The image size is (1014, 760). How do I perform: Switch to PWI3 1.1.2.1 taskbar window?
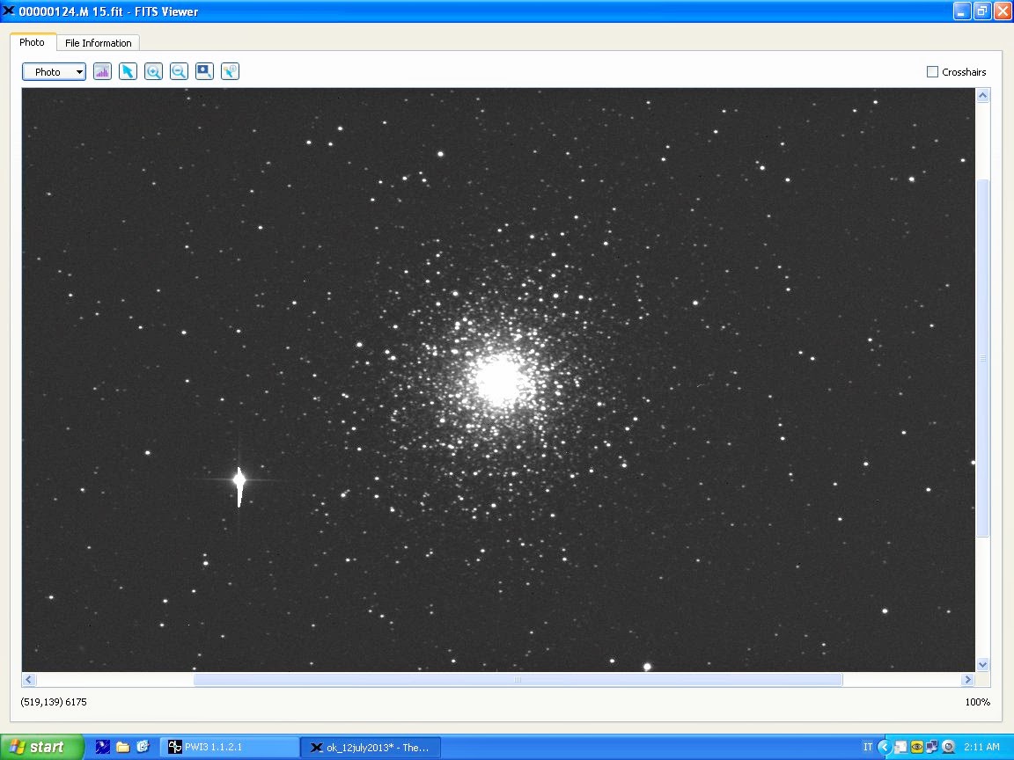click(229, 747)
